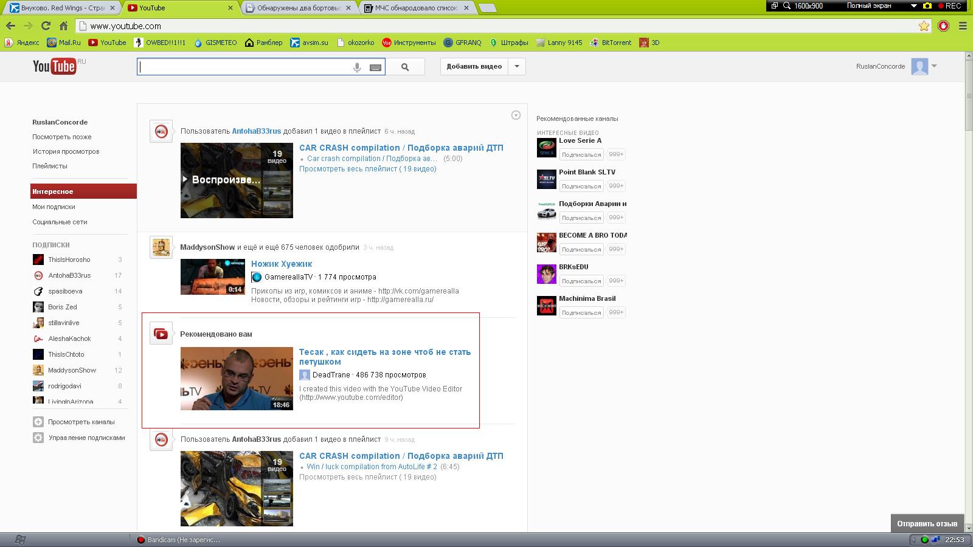Open Управление подписками gear icon
This screenshot has width=973, height=547.
click(38, 438)
